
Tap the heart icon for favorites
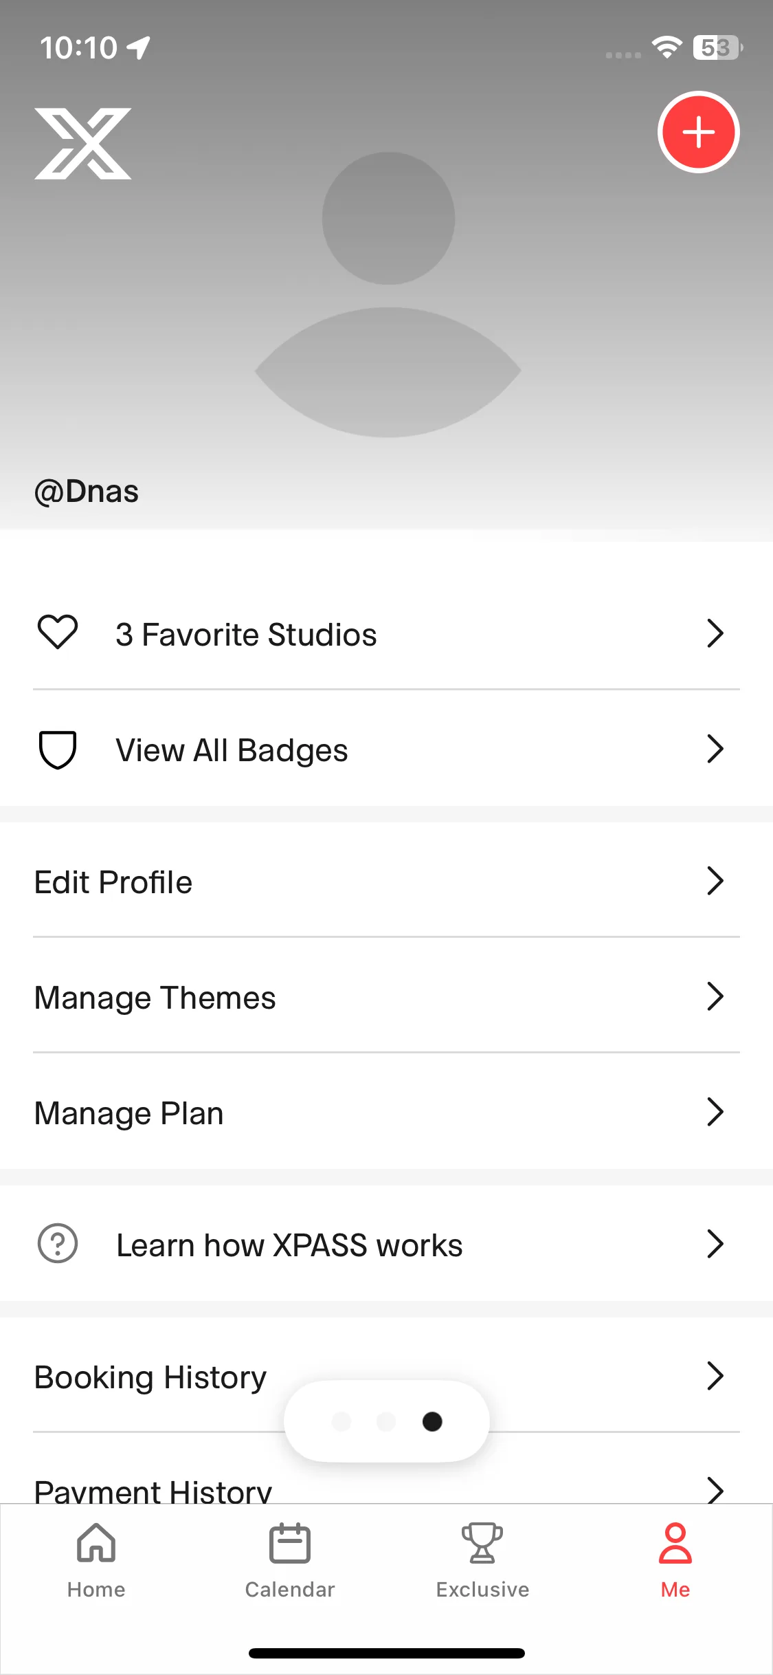click(58, 633)
